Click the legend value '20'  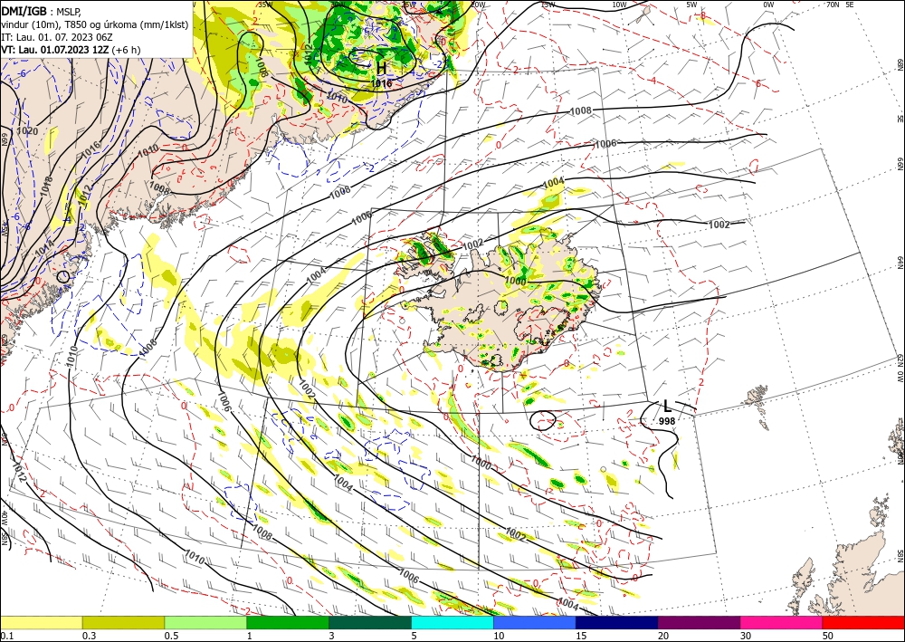coord(663,636)
